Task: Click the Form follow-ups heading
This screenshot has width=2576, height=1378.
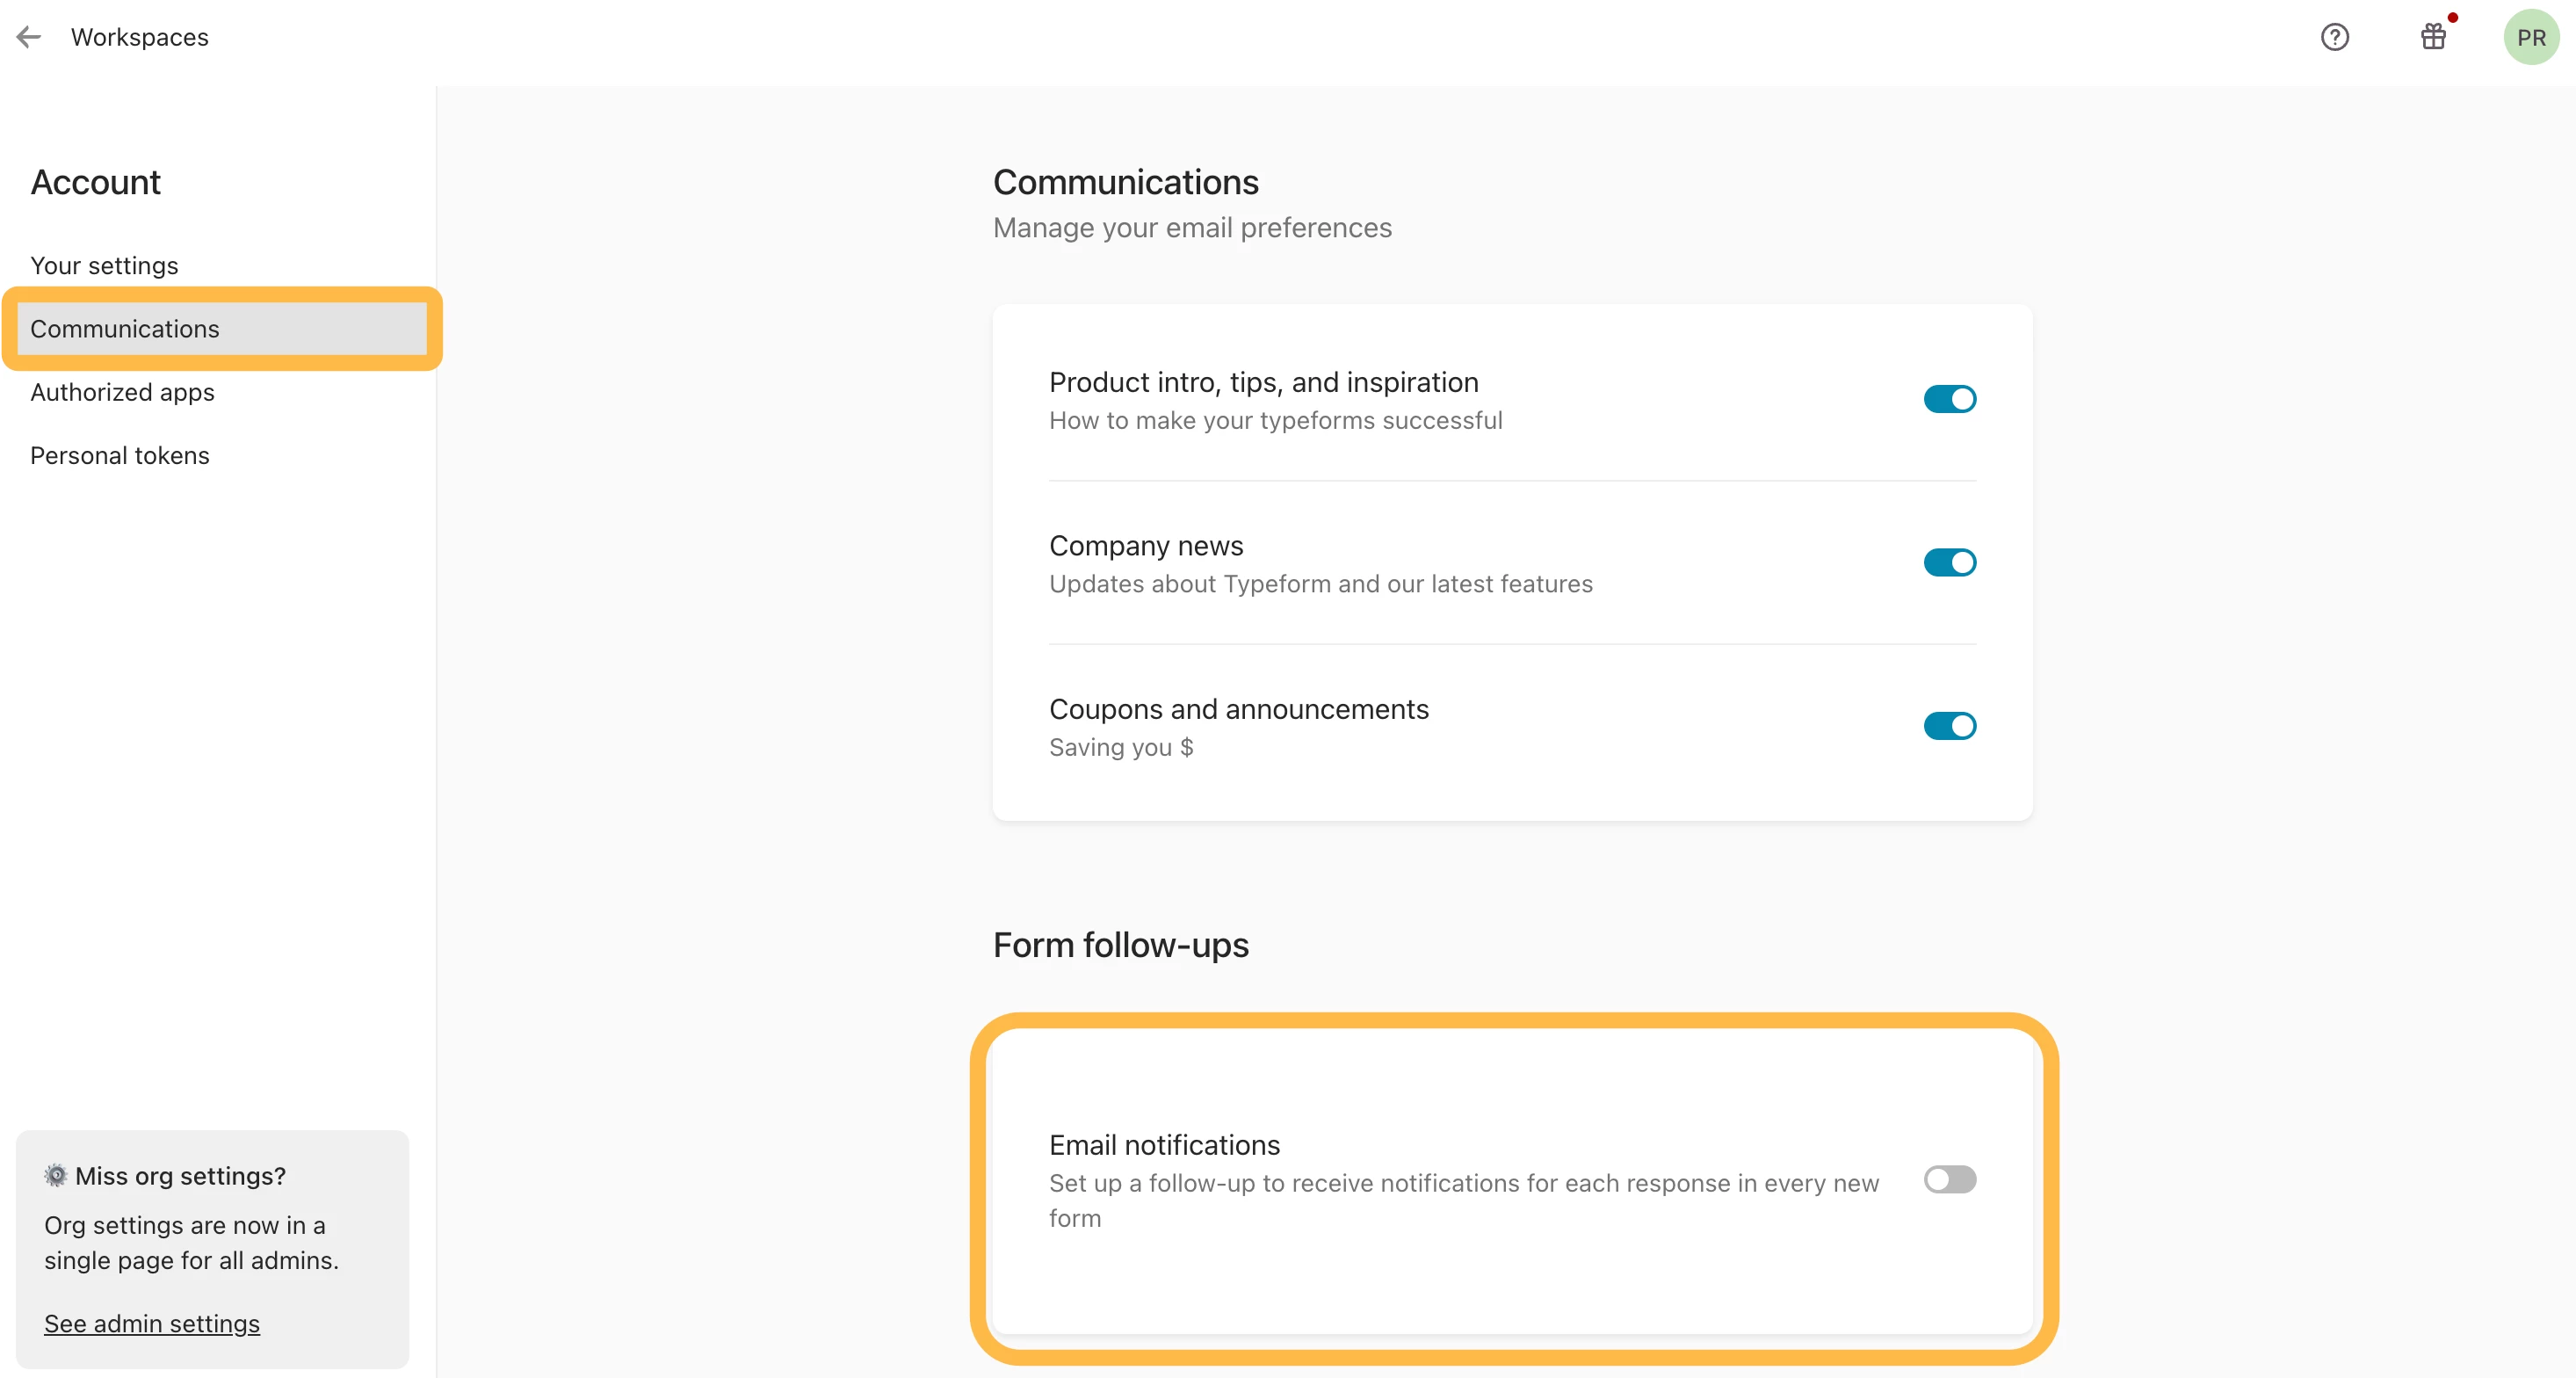Action: point(1120,944)
